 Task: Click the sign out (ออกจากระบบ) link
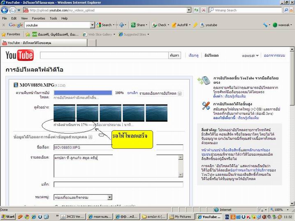pos(274,55)
